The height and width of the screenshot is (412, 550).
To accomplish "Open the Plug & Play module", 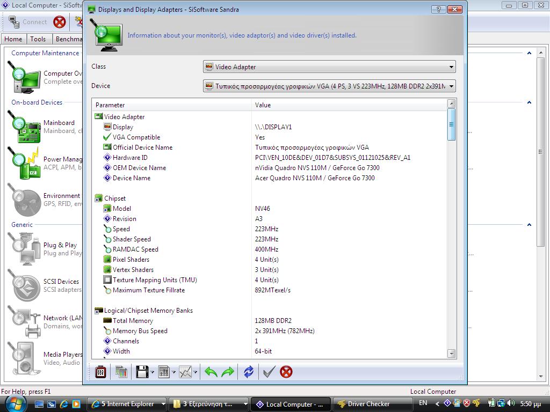I will (24, 248).
